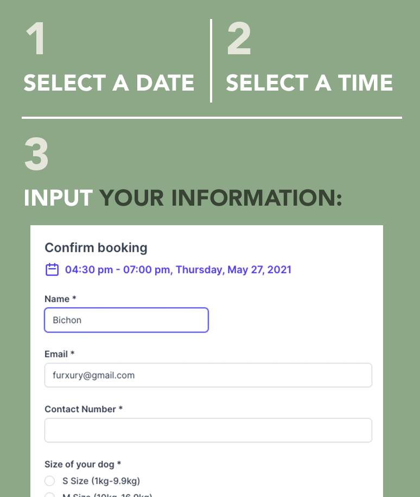Image resolution: width=420 pixels, height=497 pixels.
Task: Click the Confirm booking title
Action: [96, 248]
